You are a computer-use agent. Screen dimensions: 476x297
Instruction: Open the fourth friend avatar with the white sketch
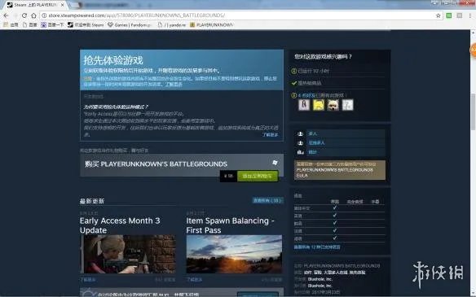(347, 105)
